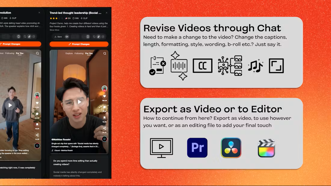Open the @Matthias Rossini profile link
This screenshot has width=331, height=186.
pos(61,139)
